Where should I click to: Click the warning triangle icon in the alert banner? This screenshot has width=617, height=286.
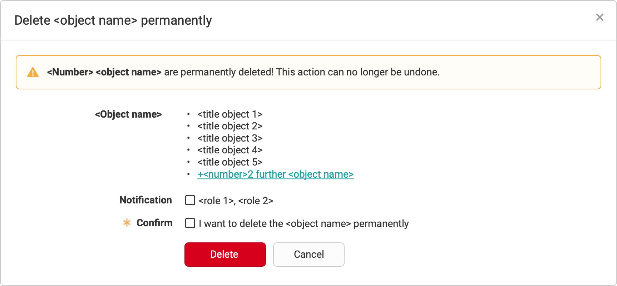[x=33, y=72]
